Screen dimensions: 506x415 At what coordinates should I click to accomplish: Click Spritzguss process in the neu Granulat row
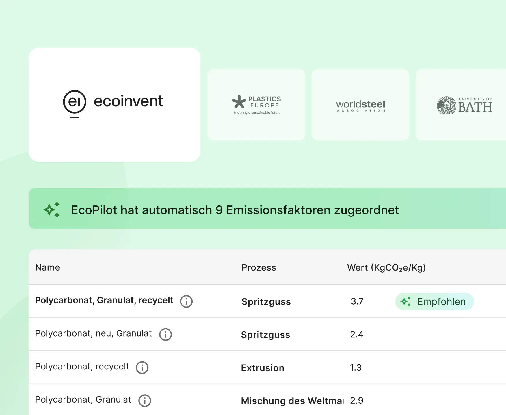[266, 335]
